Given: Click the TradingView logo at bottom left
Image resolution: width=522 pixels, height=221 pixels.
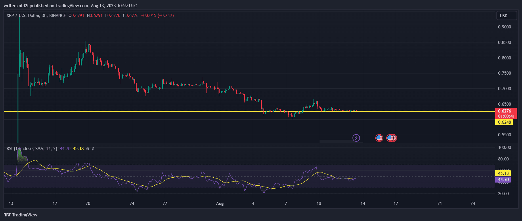Looking at the screenshot, I should 21,215.
